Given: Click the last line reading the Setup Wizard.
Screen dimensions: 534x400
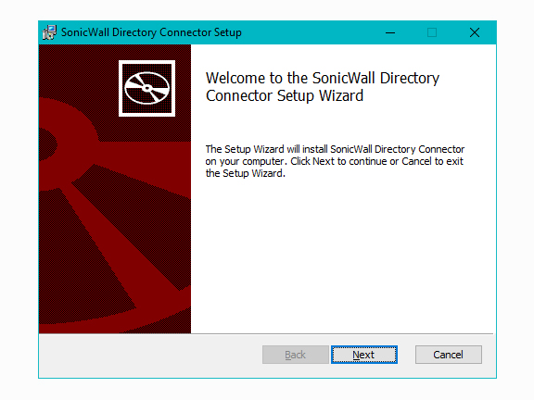Looking at the screenshot, I should coord(245,173).
